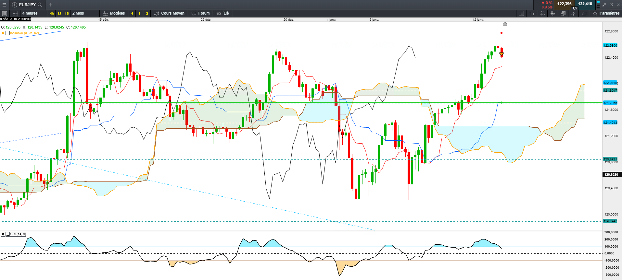Add a new chart tab with plus
The height and width of the screenshot is (280, 622).
[x=50, y=5]
